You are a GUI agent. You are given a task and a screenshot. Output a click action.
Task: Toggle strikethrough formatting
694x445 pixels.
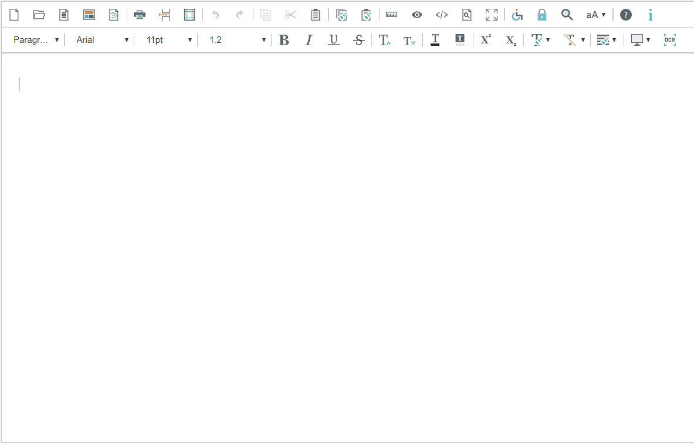pos(359,40)
